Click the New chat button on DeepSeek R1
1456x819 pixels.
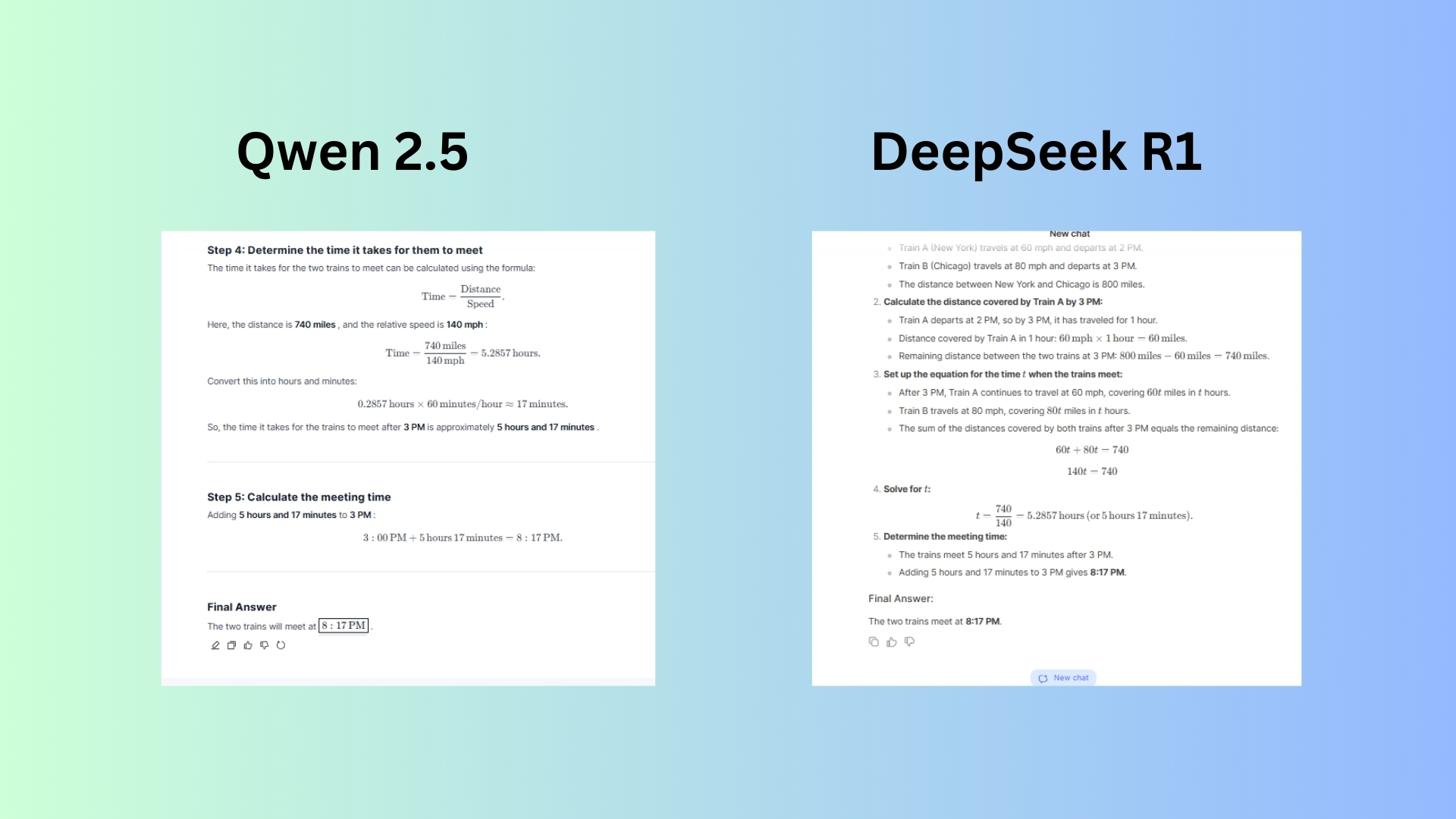click(1063, 677)
